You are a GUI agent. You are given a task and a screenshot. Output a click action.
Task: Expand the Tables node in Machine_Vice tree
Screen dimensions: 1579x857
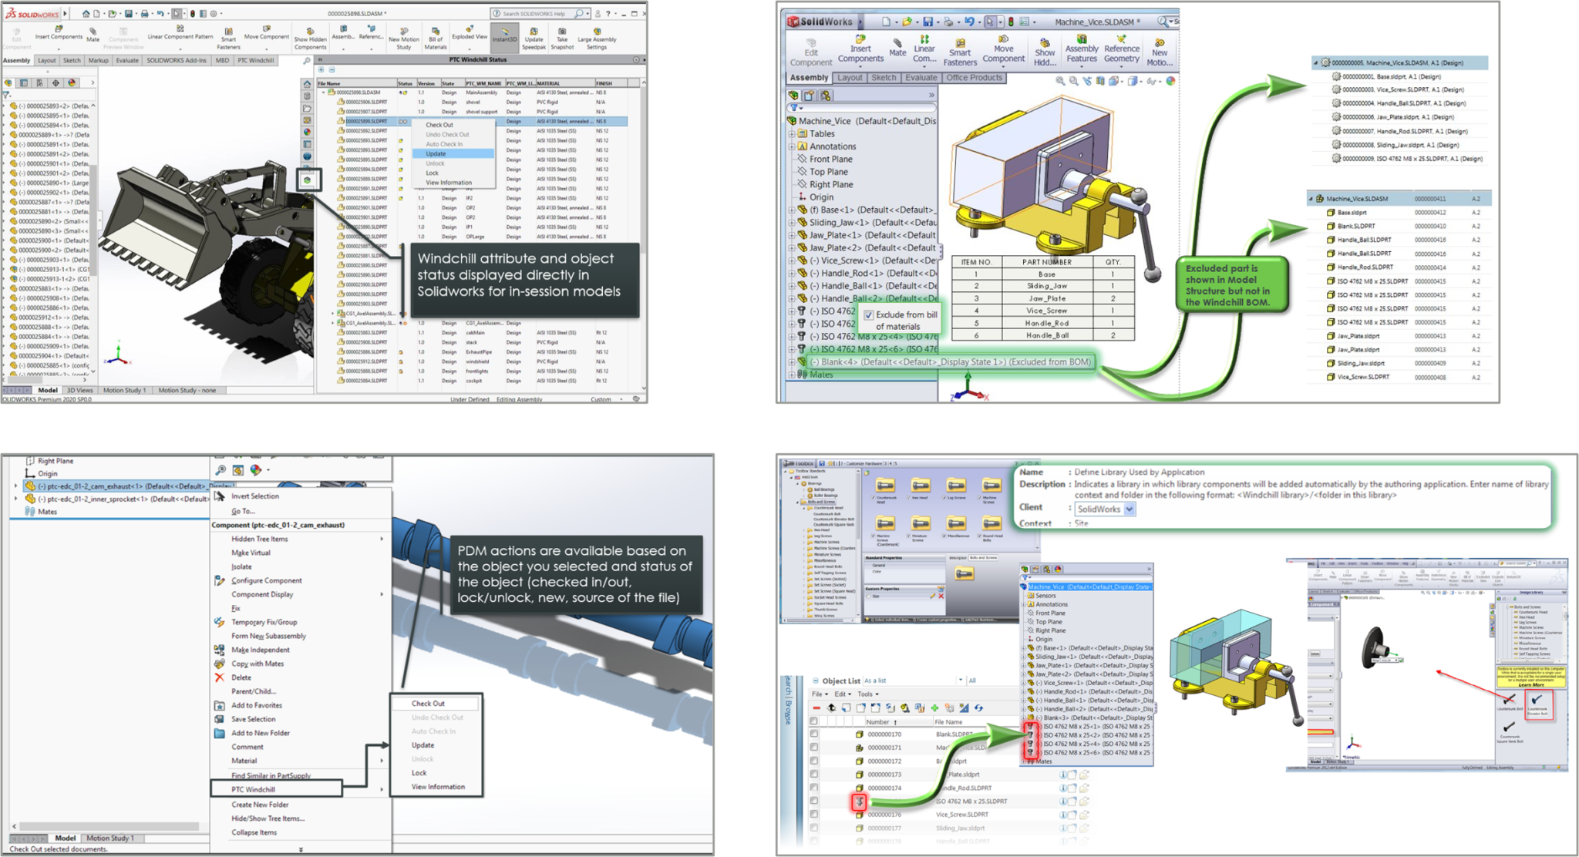tap(792, 134)
